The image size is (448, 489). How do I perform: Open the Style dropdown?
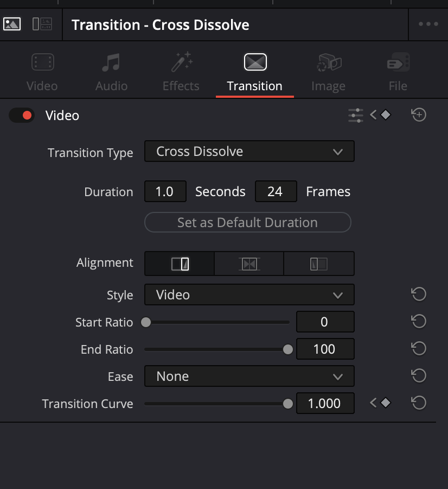point(249,294)
